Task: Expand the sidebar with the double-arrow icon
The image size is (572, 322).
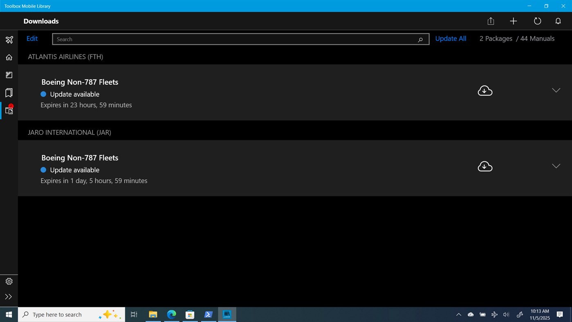Action: click(x=9, y=297)
